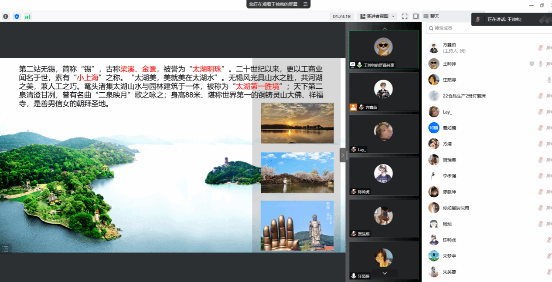The height and width of the screenshot is (282, 552).
Task: Select 曹如楠 in the member list
Action: (449, 128)
